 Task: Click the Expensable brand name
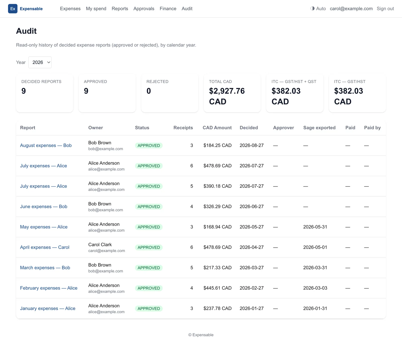[x=31, y=9]
